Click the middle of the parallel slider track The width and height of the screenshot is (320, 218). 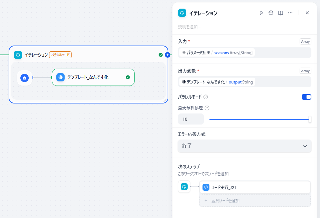point(260,119)
